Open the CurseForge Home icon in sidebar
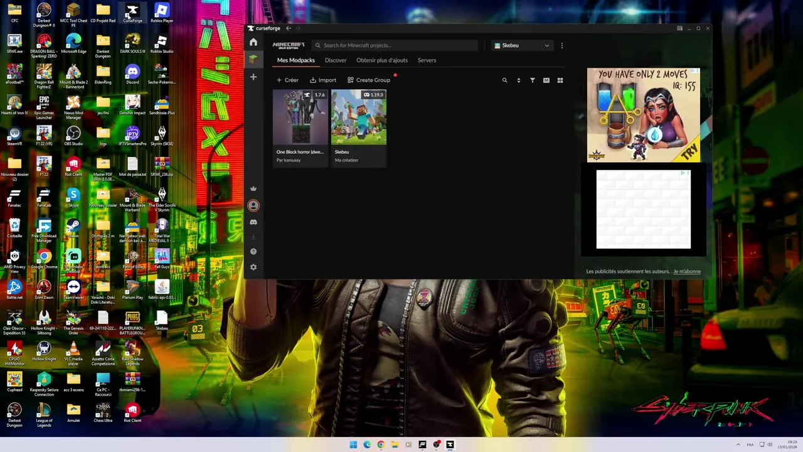This screenshot has height=452, width=803. [253, 42]
